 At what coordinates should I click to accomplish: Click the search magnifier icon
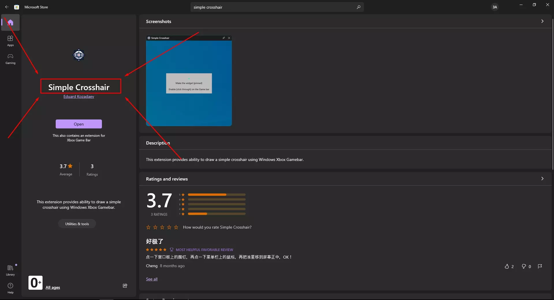coord(359,7)
